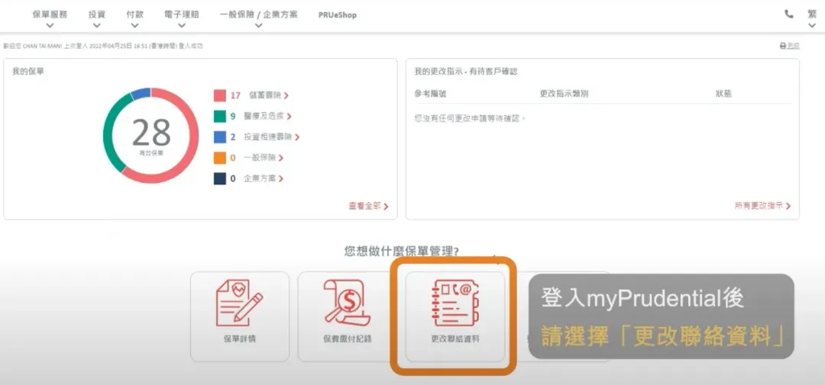Expand the 電子理賠 menu arrow
Image resolution: width=825 pixels, height=385 pixels.
tap(182, 25)
